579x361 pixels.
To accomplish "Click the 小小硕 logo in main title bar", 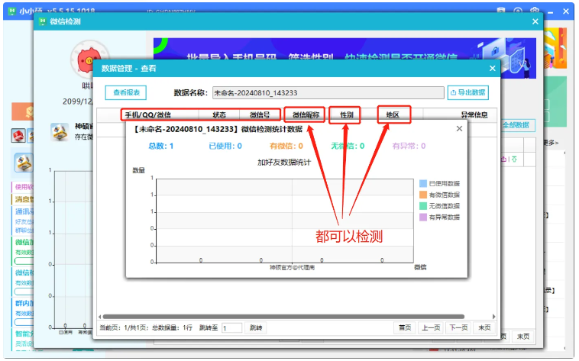I will tap(11, 11).
